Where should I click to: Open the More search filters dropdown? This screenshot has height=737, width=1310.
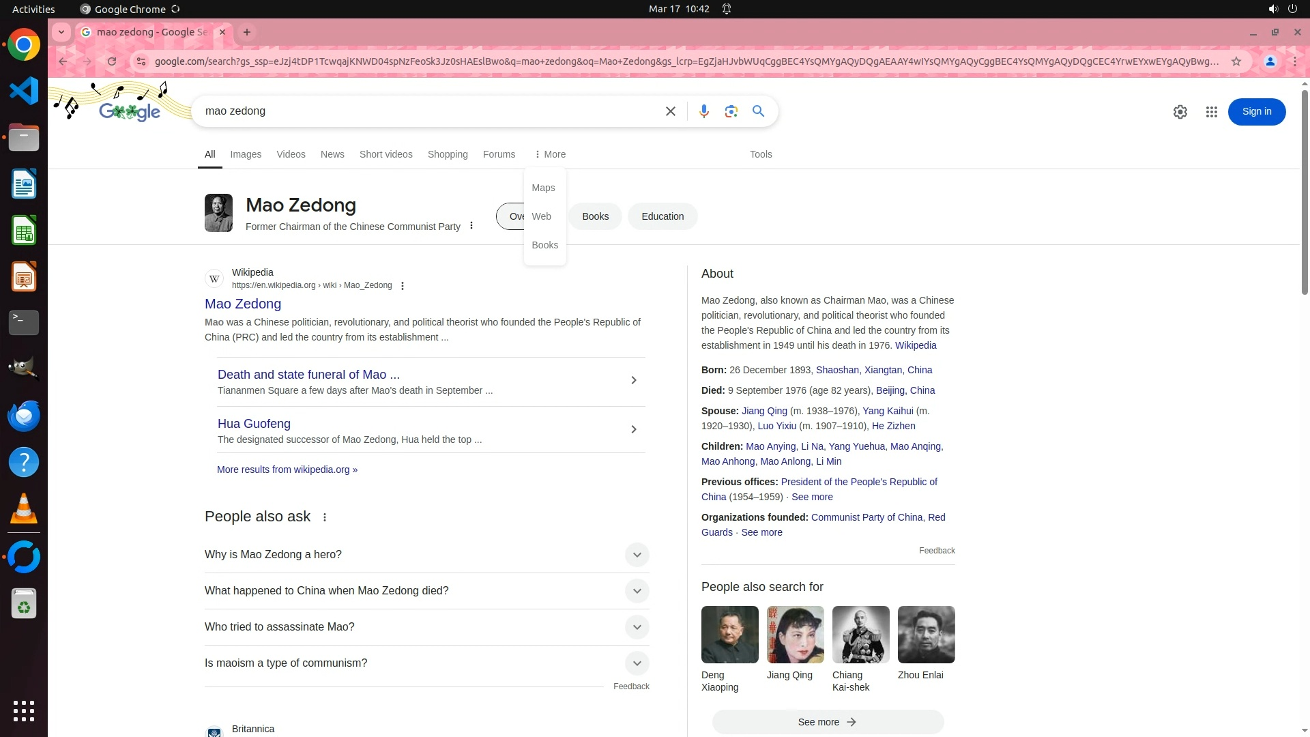pos(550,154)
